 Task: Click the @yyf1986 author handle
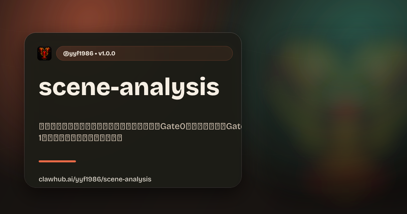(x=78, y=53)
